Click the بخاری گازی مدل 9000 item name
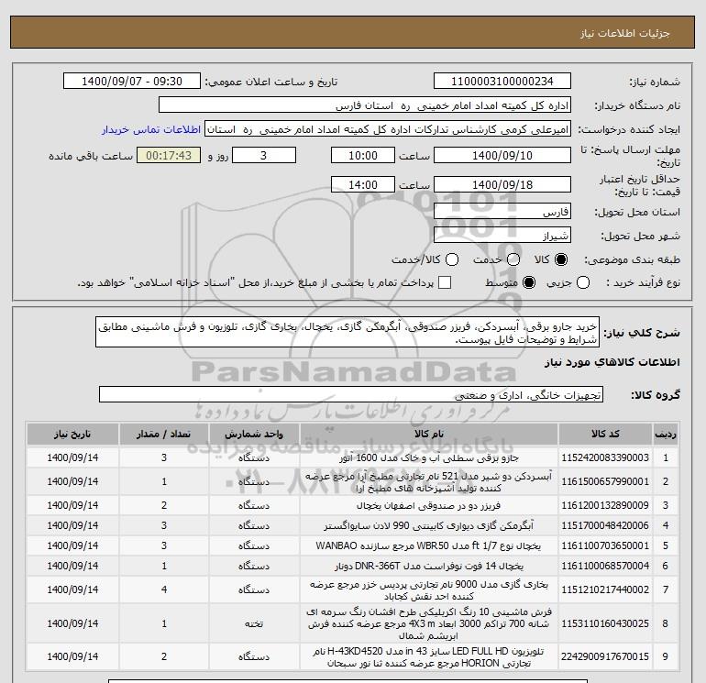706x683 pixels. tap(429, 590)
